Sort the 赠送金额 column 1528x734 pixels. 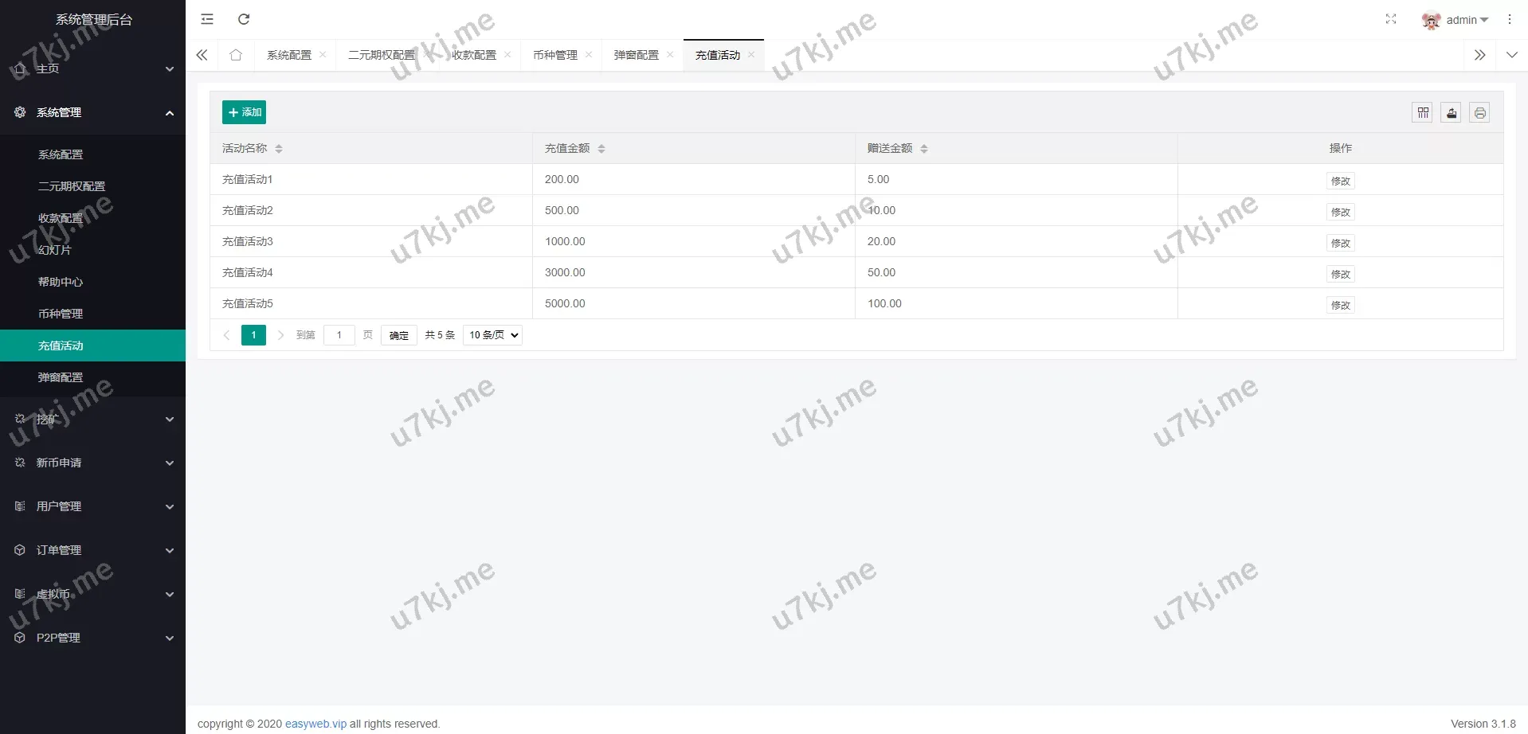coord(924,149)
